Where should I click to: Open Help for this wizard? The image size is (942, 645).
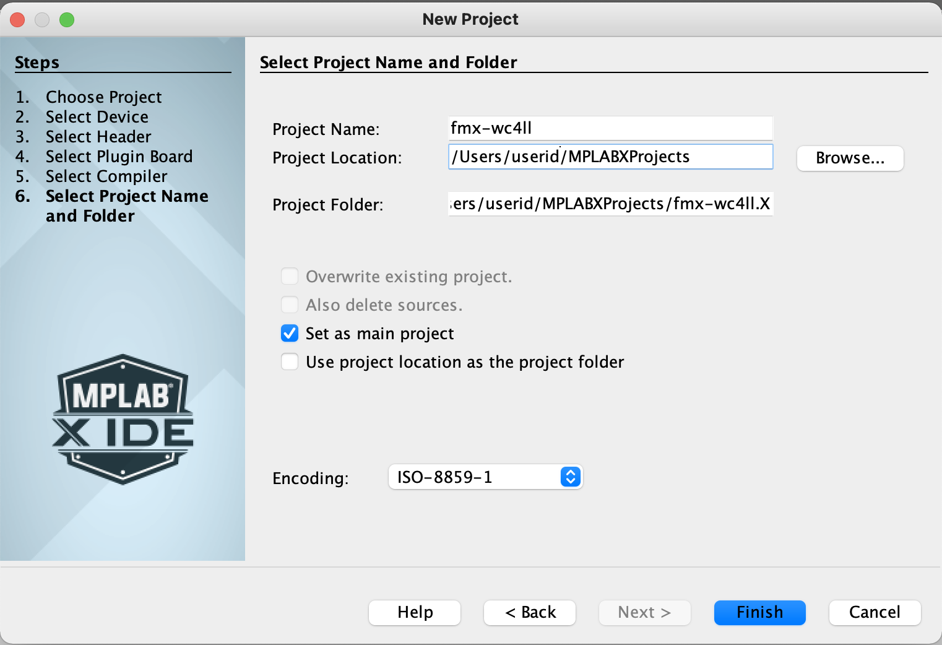pyautogui.click(x=415, y=613)
